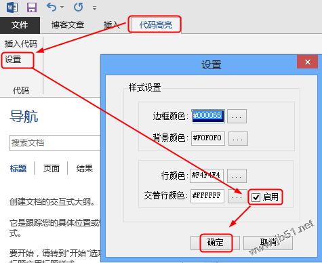322x263 pixels.
Task: Click the 交替行颜色 field #FFFFFF
Action: coord(207,196)
